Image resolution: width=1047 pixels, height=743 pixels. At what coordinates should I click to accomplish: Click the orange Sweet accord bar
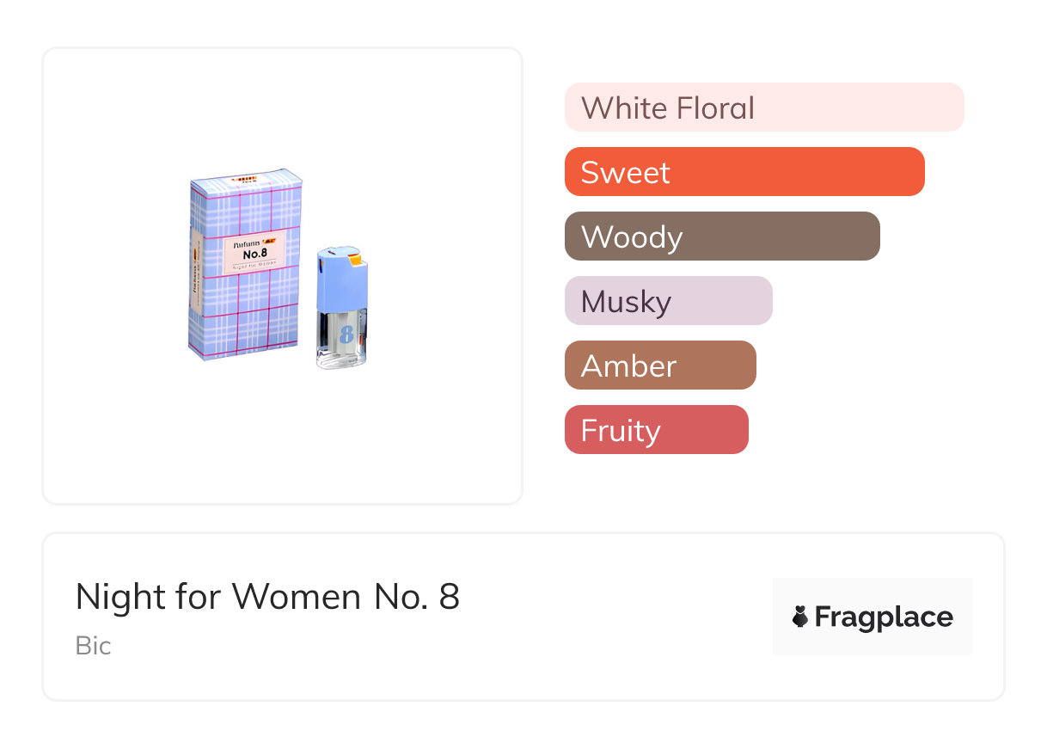click(x=744, y=172)
